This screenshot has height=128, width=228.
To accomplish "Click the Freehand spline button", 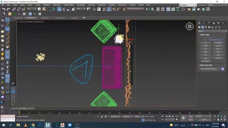I will click(x=206, y=61).
